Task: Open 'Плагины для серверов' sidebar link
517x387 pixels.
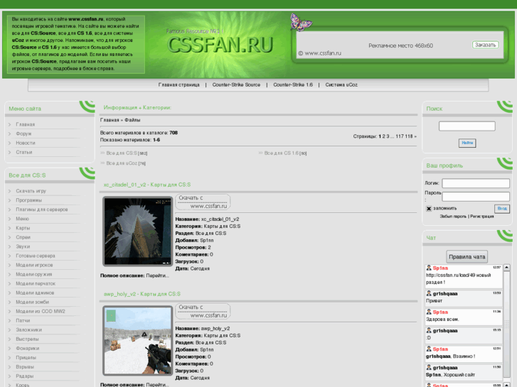Action: [42, 209]
